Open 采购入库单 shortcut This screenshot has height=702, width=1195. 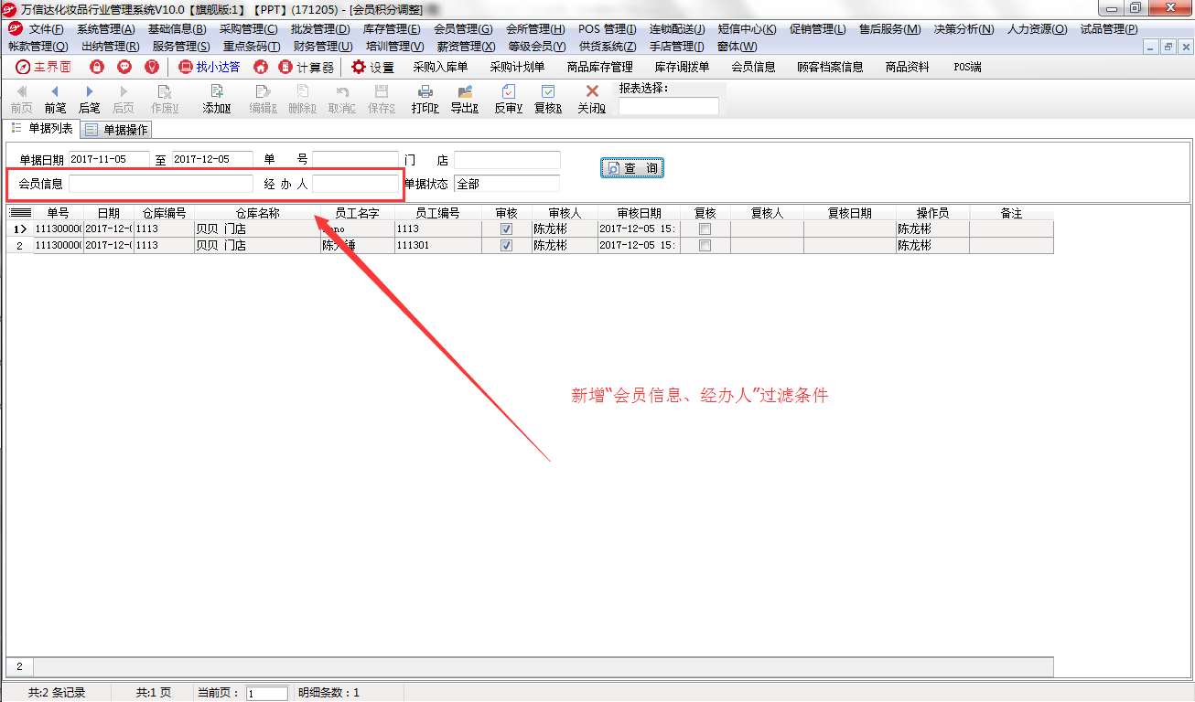point(440,67)
